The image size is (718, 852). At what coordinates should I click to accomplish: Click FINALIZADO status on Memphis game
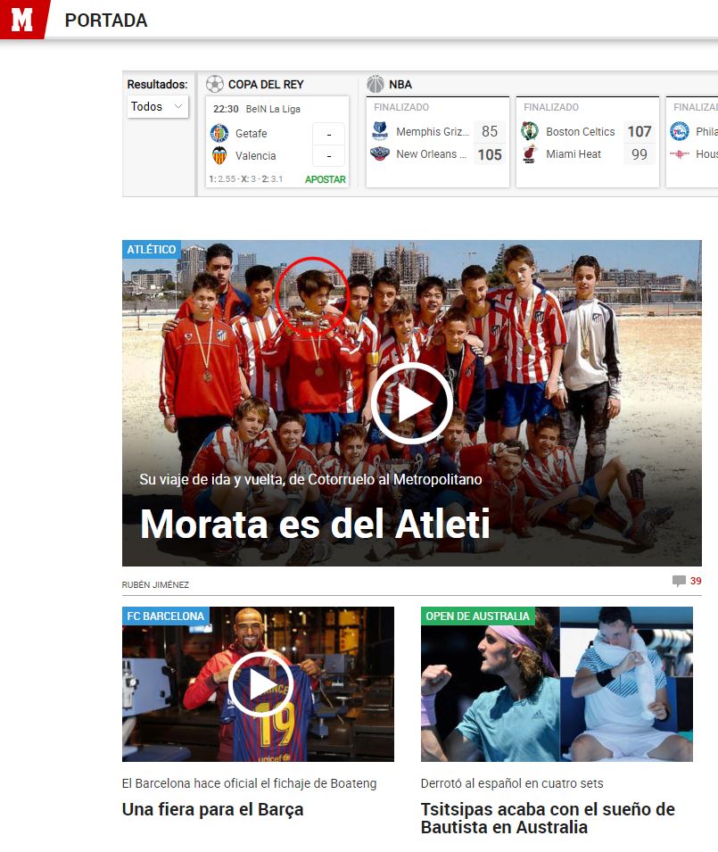coord(401,108)
